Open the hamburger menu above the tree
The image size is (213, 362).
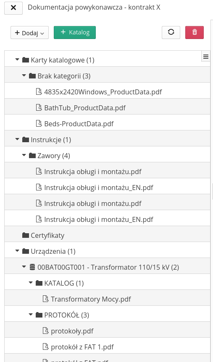205,57
